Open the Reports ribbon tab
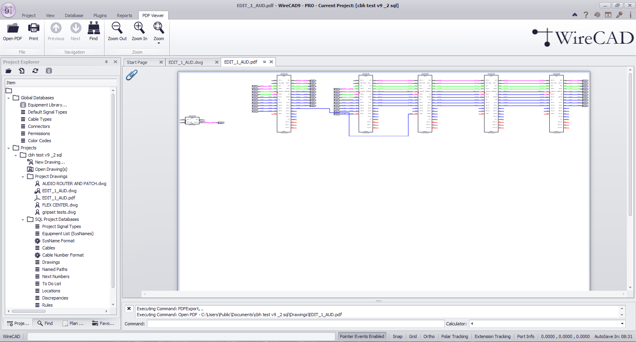 pos(124,15)
